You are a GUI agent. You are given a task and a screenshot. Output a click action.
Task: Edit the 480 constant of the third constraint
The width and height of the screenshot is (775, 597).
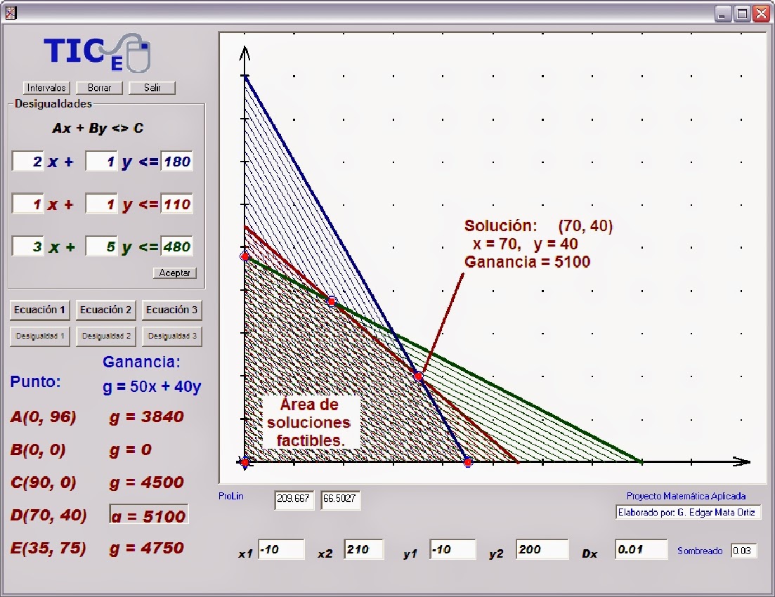[177, 246]
